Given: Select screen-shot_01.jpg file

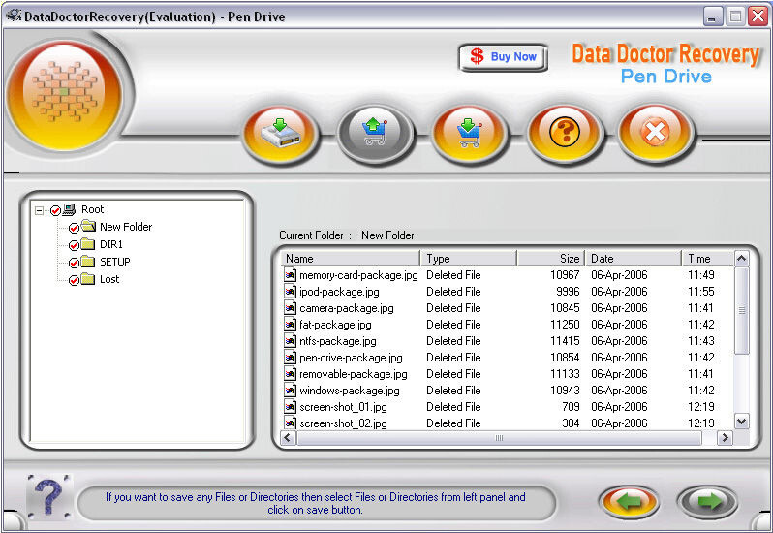Looking at the screenshot, I should click(343, 407).
